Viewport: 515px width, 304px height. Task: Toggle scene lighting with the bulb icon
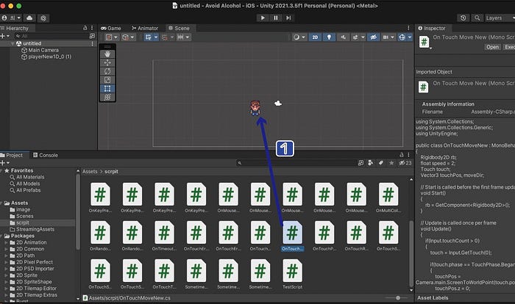point(329,37)
